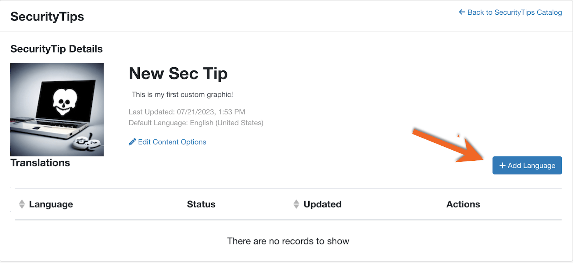Sort the table by the Language header
This screenshot has width=573, height=263.
(51, 204)
